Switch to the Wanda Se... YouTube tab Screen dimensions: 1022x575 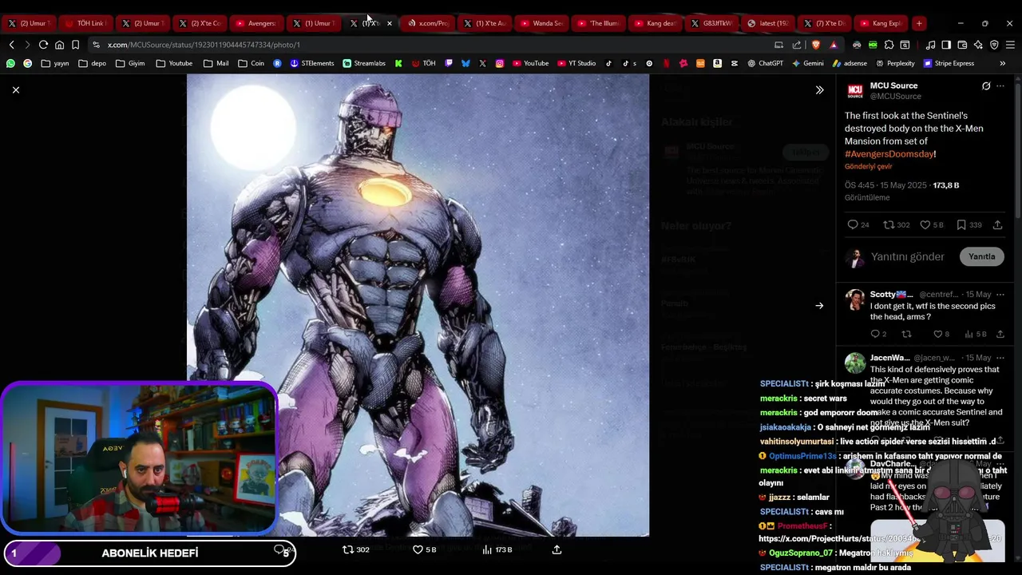pyautogui.click(x=541, y=23)
